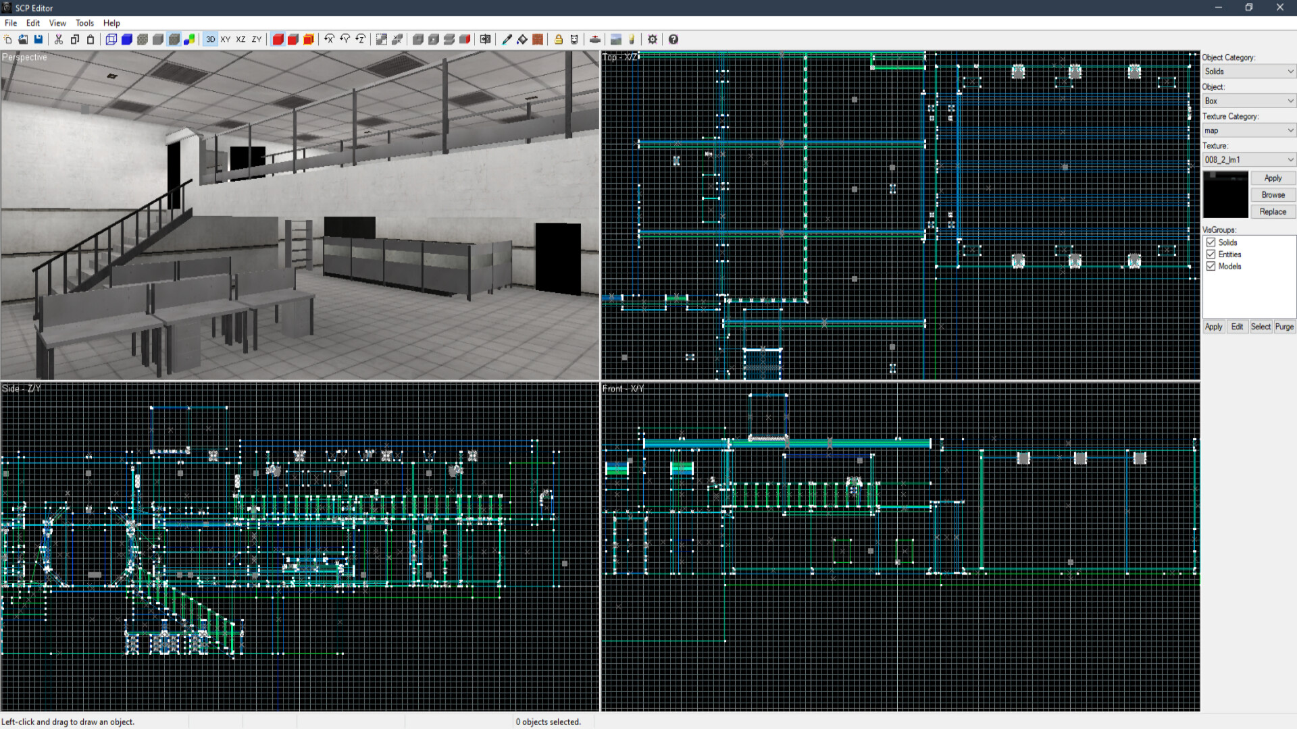Activate the texture lock padlock icon
1297x729 pixels.
(559, 39)
